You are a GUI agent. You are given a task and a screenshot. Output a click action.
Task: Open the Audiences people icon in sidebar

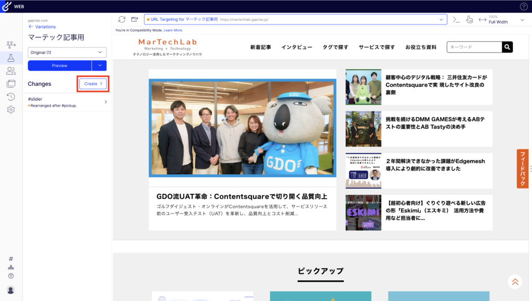coord(11,71)
